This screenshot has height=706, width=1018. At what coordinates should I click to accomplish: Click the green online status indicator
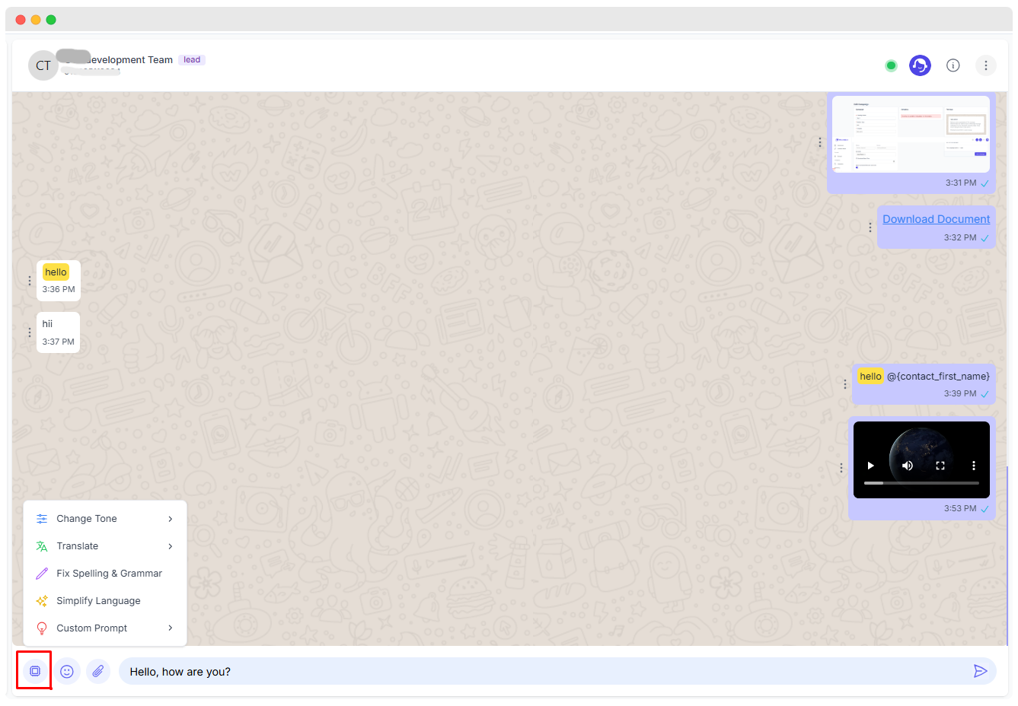[x=891, y=65]
